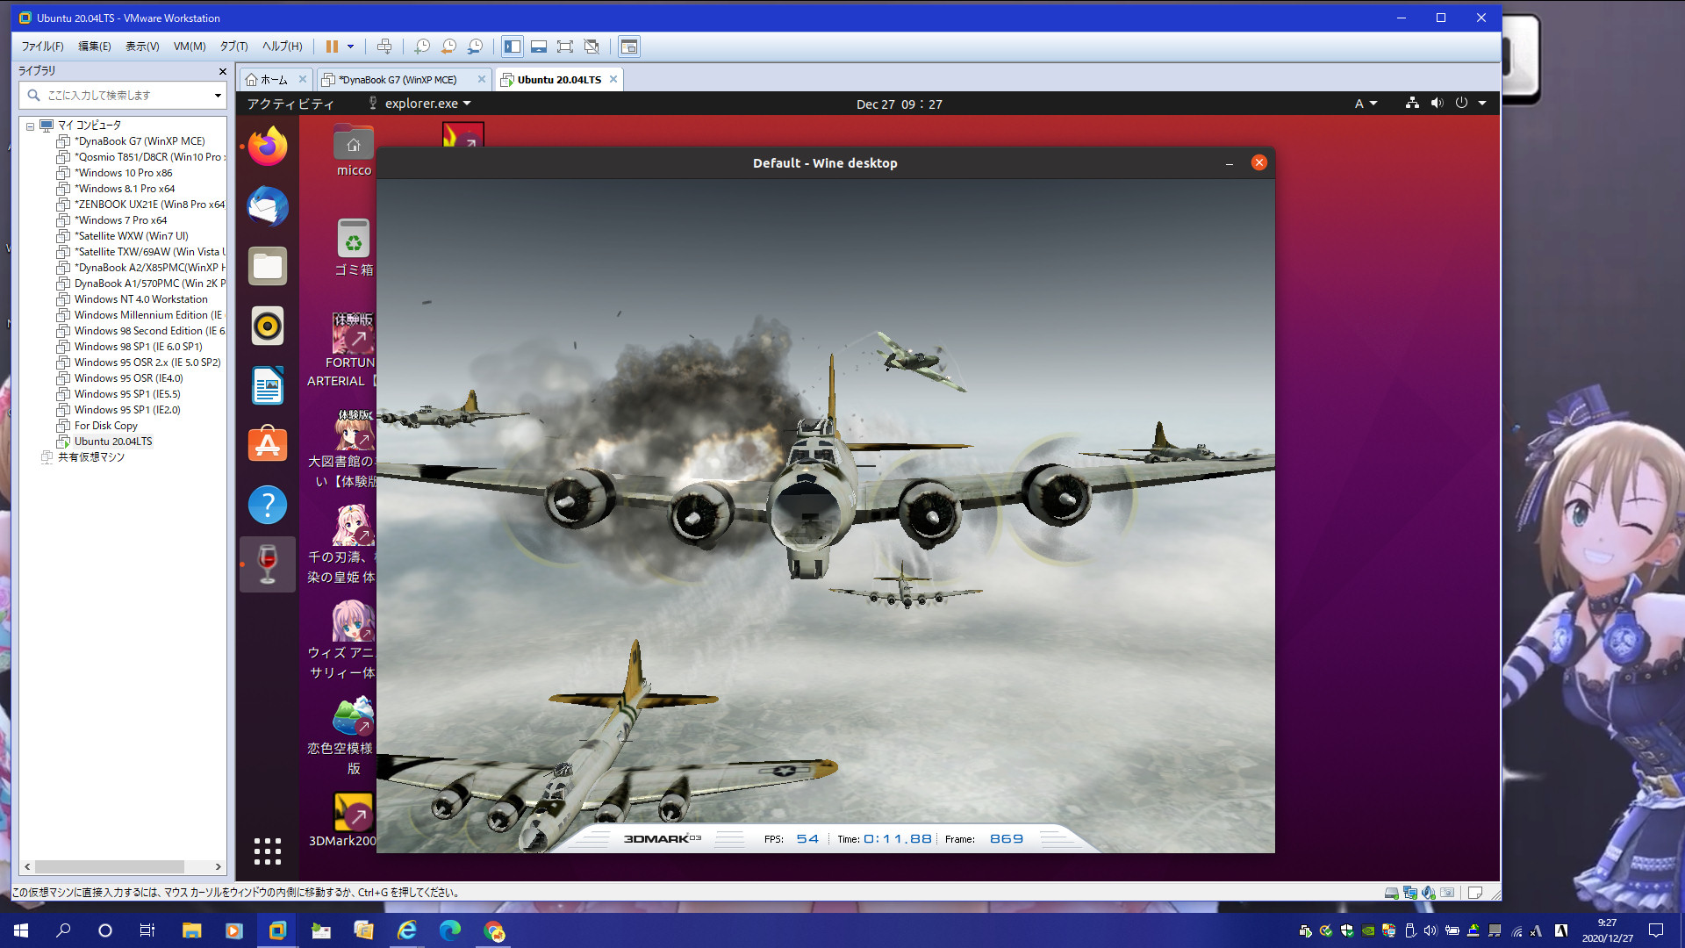Image resolution: width=1685 pixels, height=948 pixels.
Task: Take a snapshot of this VM
Action: [x=422, y=47]
